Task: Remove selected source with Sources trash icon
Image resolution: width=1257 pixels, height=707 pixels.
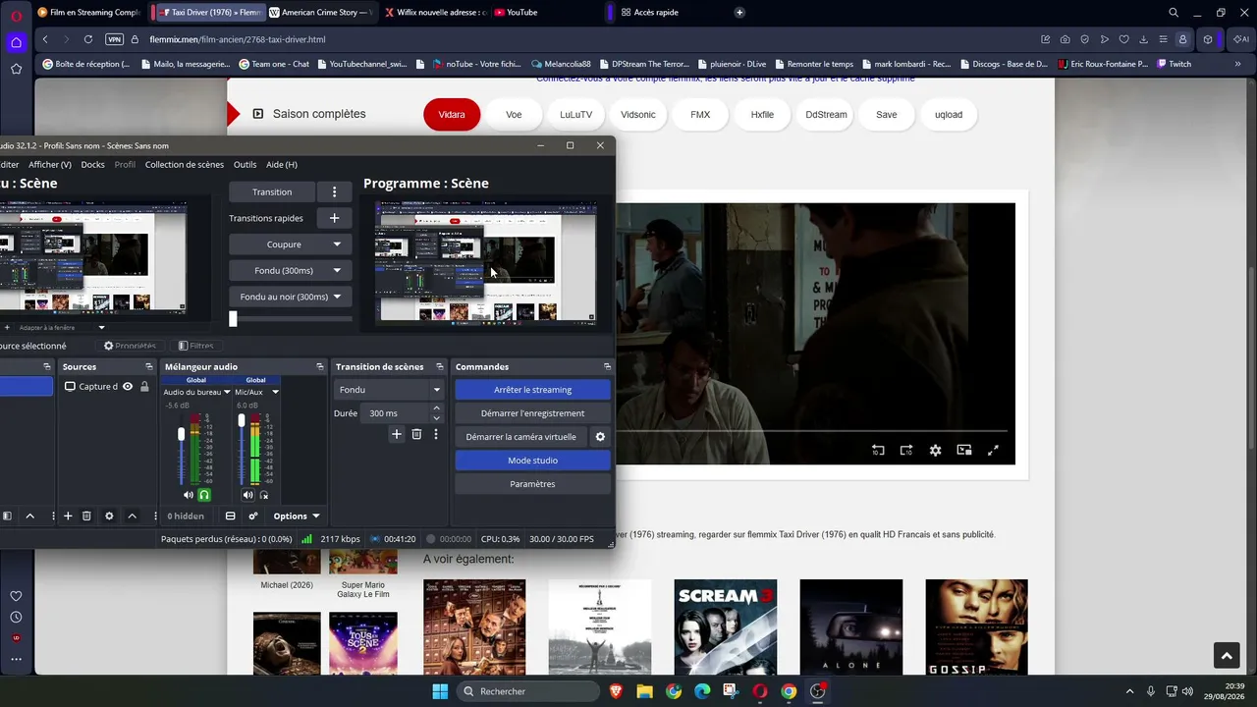Action: click(86, 516)
